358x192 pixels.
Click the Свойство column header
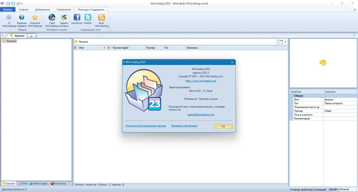pos(306,92)
